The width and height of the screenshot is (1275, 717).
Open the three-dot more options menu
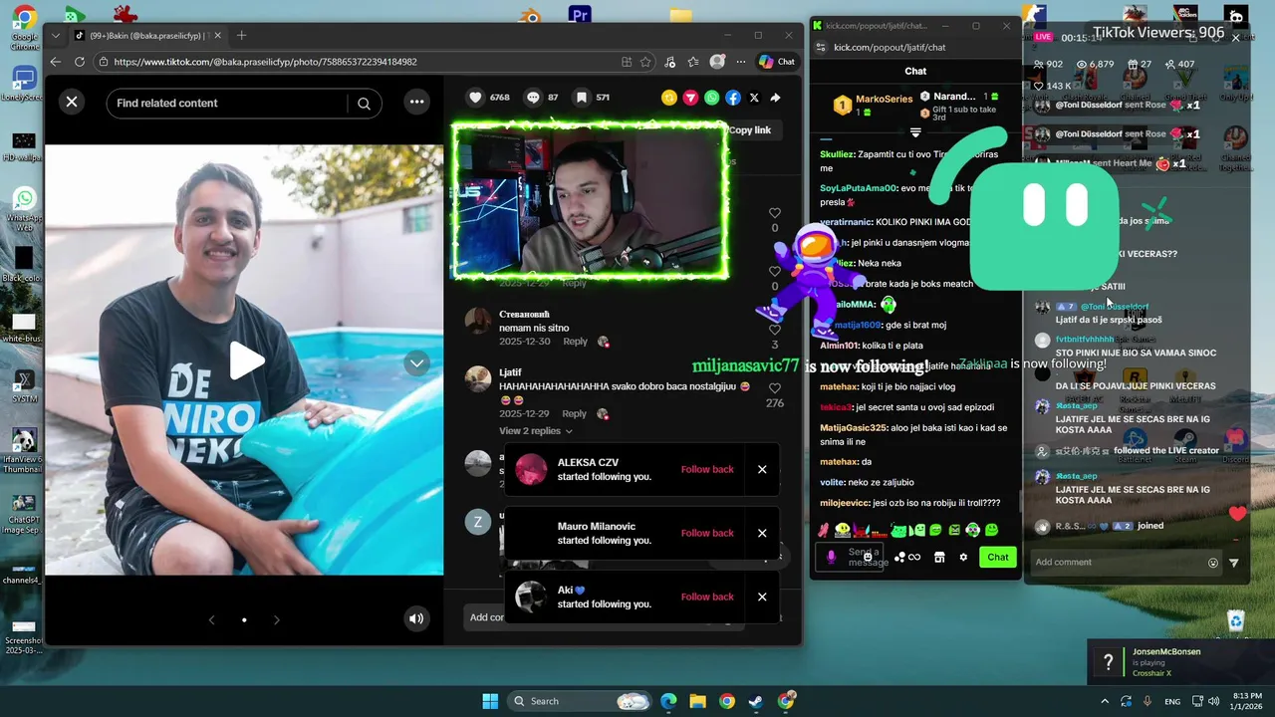tap(416, 102)
